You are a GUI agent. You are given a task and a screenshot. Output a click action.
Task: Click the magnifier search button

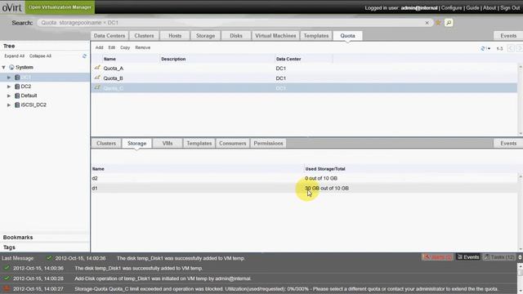tap(449, 23)
